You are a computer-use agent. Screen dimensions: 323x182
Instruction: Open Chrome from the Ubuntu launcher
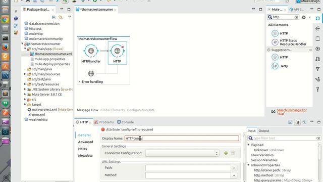click(x=6, y=20)
